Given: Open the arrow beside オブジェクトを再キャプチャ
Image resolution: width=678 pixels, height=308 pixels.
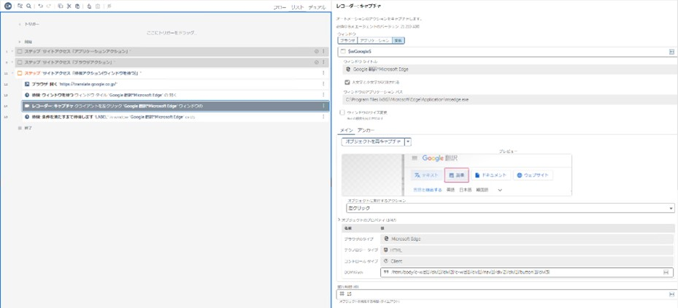Looking at the screenshot, I should [408, 142].
